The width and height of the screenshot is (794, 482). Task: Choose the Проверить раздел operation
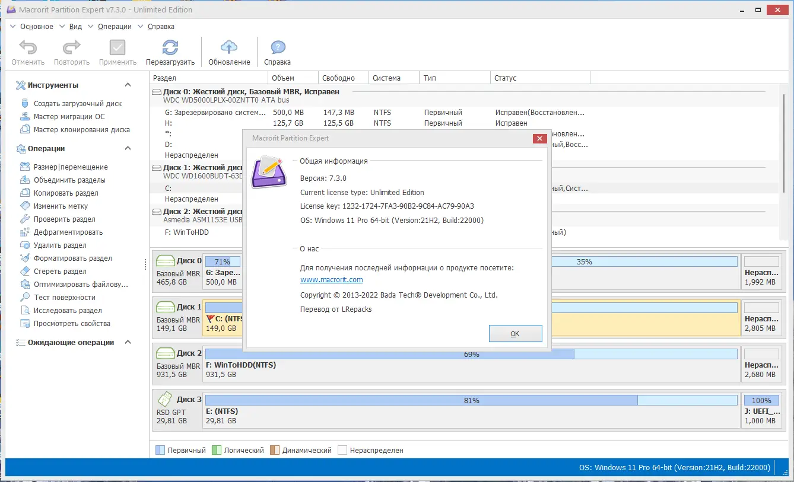(64, 219)
